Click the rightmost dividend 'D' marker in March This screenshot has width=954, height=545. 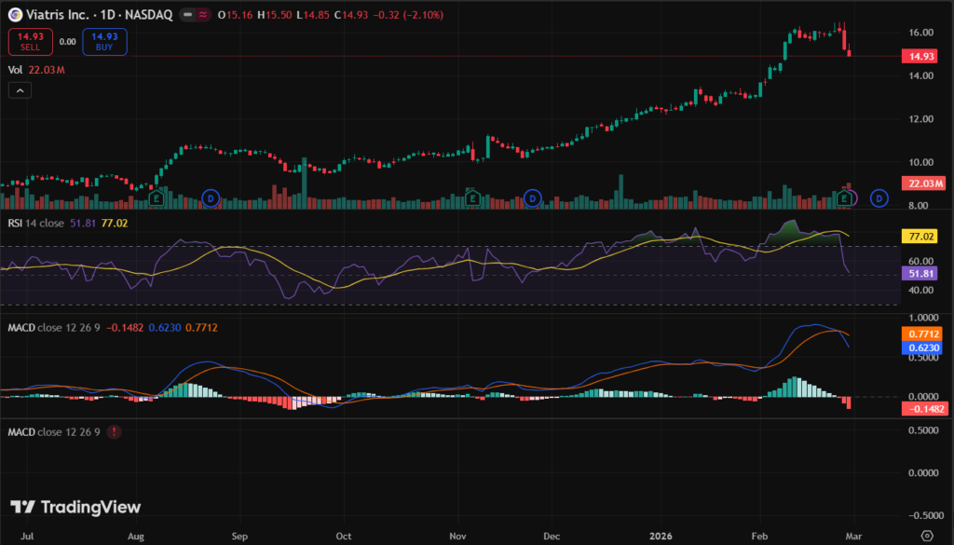click(879, 198)
